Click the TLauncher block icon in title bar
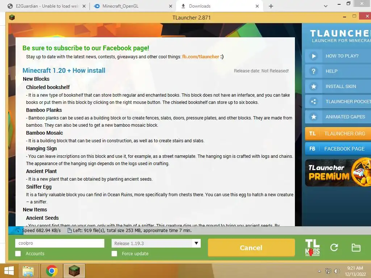Screen dimensions: 371x278 12,17
